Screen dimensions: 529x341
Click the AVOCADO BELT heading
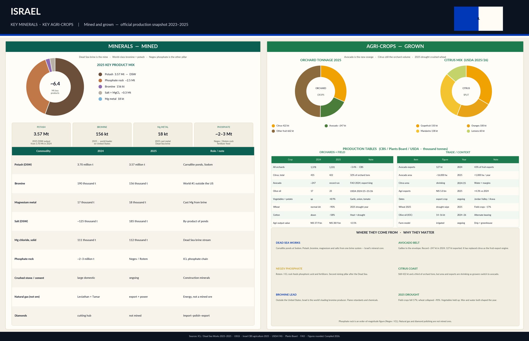click(409, 243)
